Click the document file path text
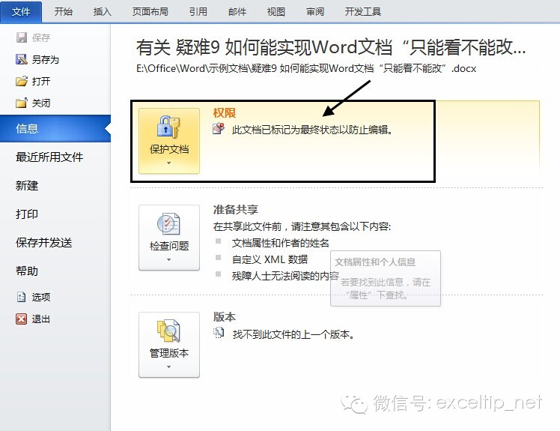The width and height of the screenshot is (560, 431). point(306,68)
